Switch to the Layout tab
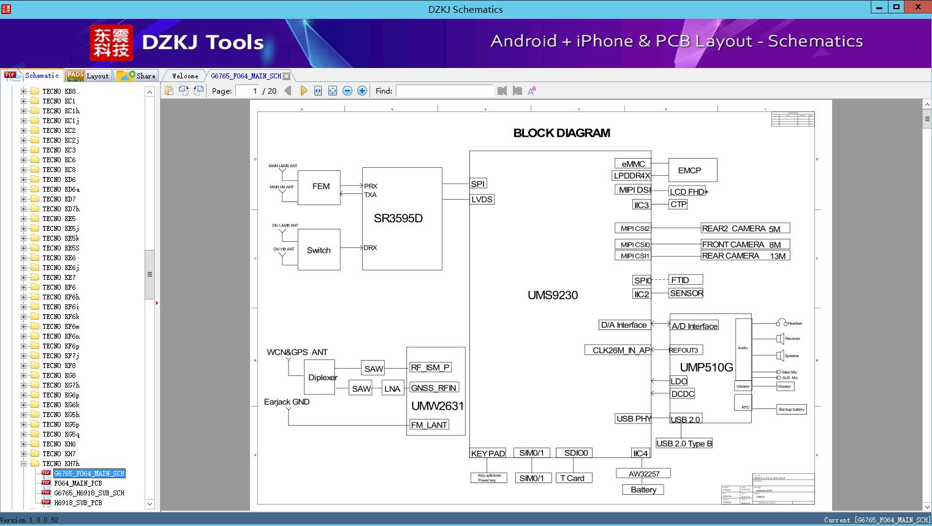 [87, 76]
